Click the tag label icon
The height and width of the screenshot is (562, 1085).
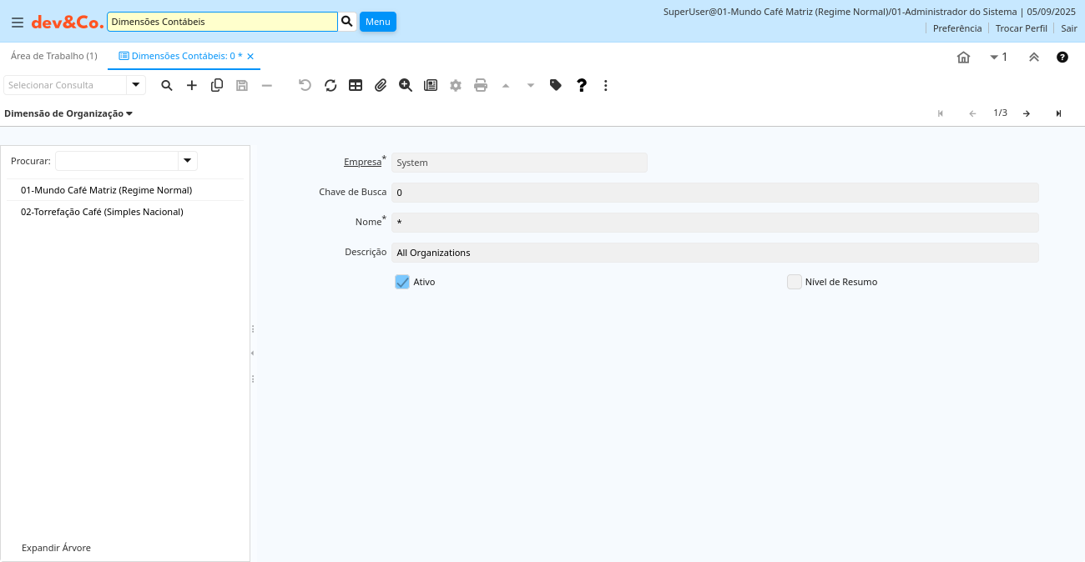(556, 85)
